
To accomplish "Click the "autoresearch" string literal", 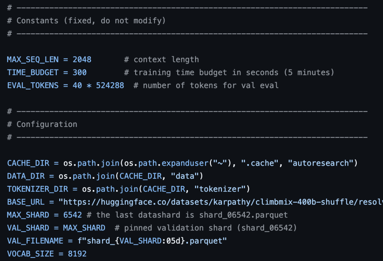I will (321, 163).
